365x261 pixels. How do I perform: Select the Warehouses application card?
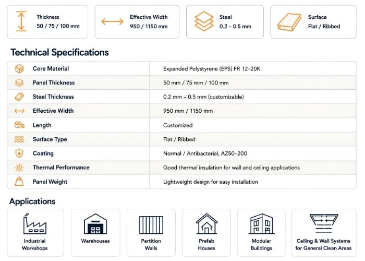(x=95, y=233)
